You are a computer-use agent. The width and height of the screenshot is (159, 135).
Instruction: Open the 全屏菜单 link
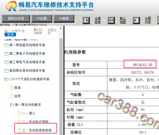[x=98, y=20]
